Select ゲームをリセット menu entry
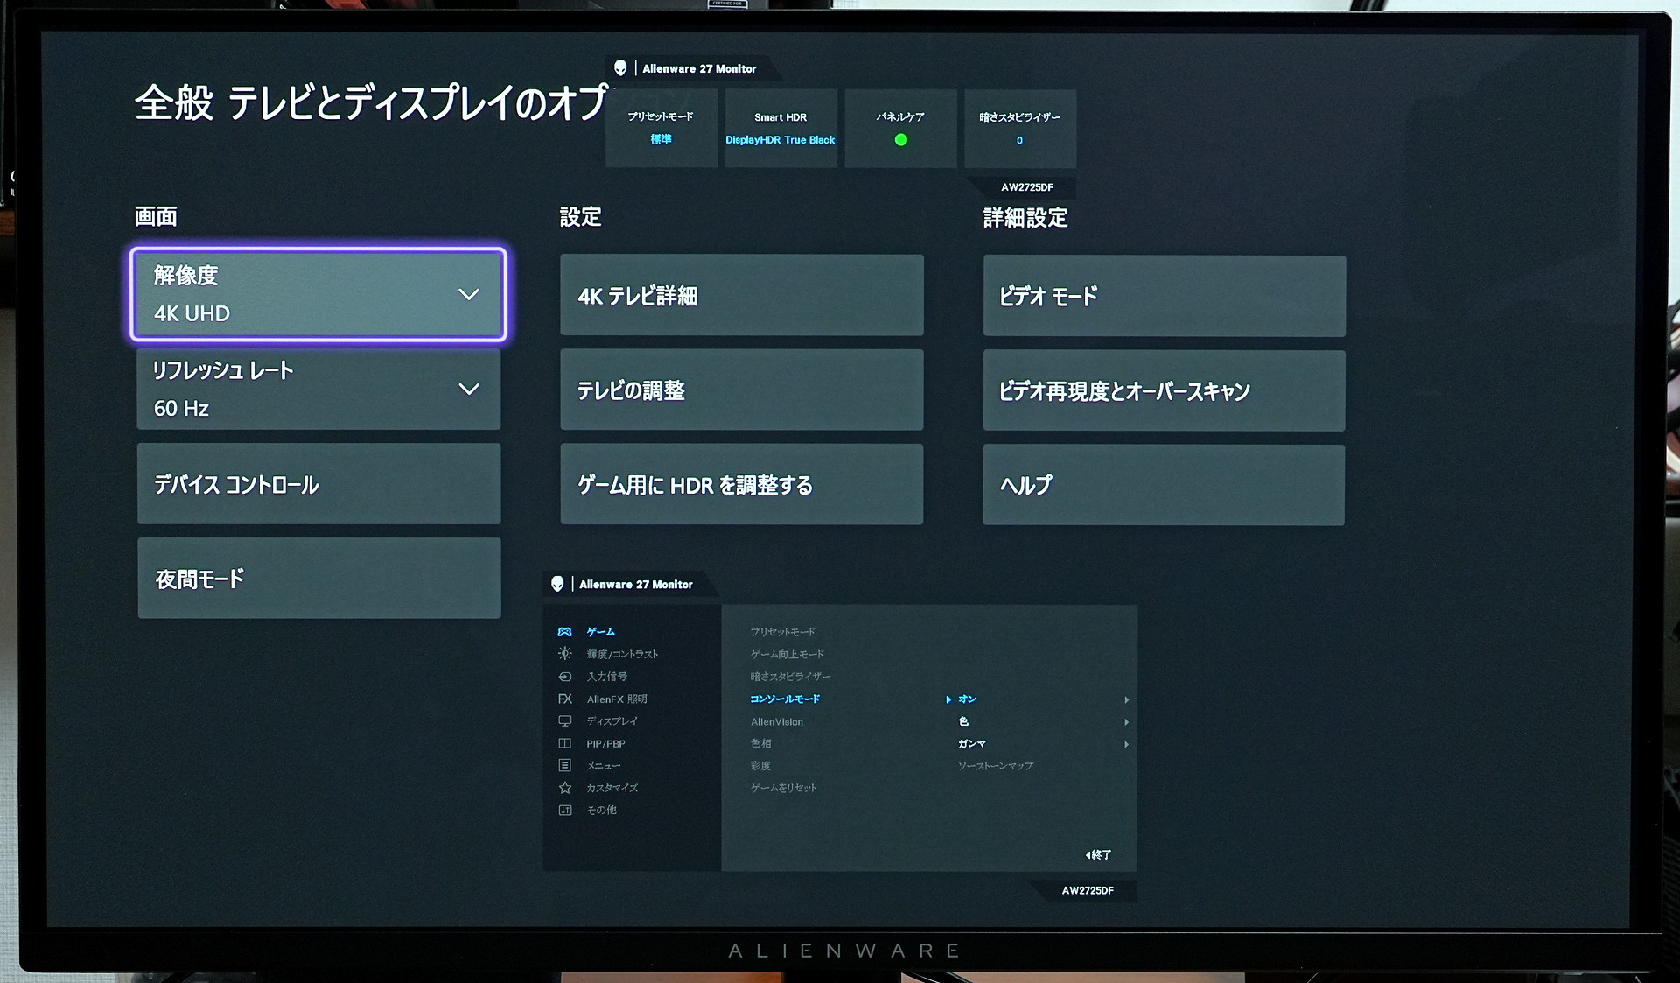Screen dimensions: 1680x983 (783, 788)
